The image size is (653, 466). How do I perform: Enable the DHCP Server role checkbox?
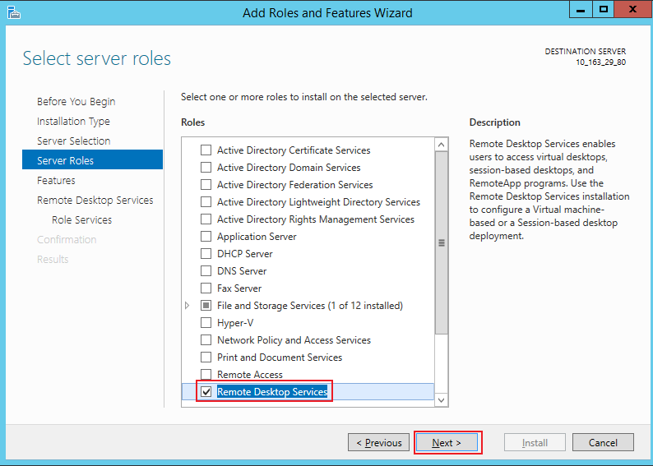(x=206, y=254)
